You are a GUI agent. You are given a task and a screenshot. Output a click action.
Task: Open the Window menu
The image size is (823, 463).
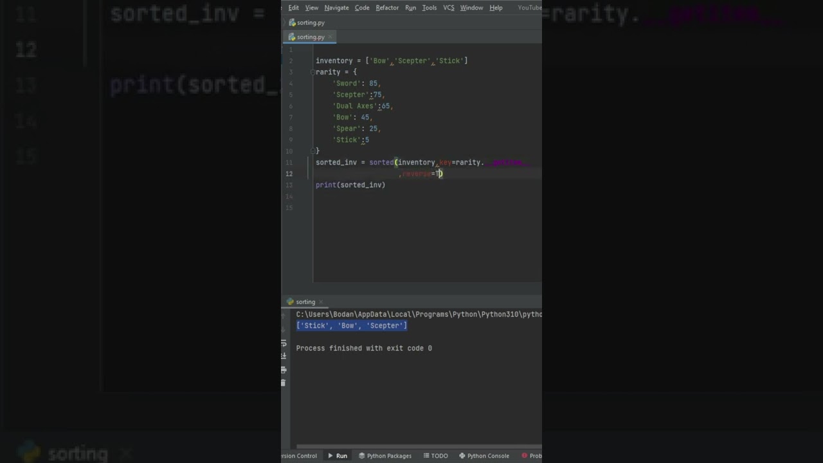[471, 8]
